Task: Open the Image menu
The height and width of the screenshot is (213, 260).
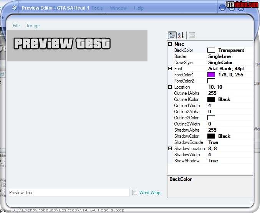Action: 33,26
